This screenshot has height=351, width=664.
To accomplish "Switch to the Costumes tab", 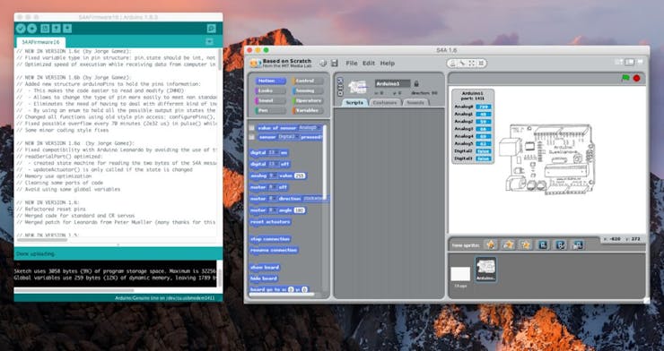I will click(x=386, y=103).
